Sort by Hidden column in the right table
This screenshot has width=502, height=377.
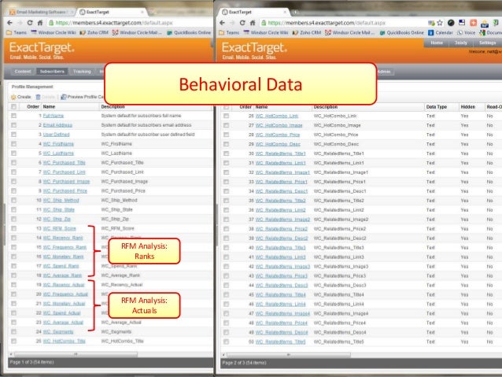467,107
